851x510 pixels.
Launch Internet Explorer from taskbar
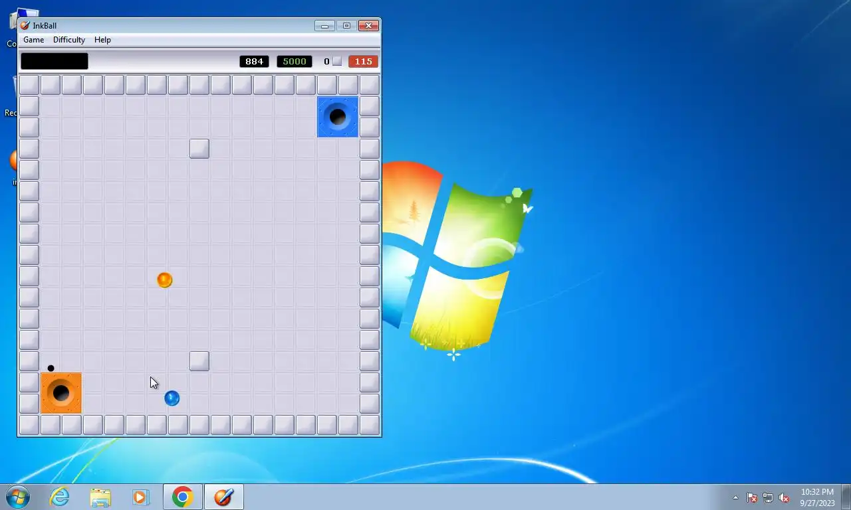click(60, 497)
